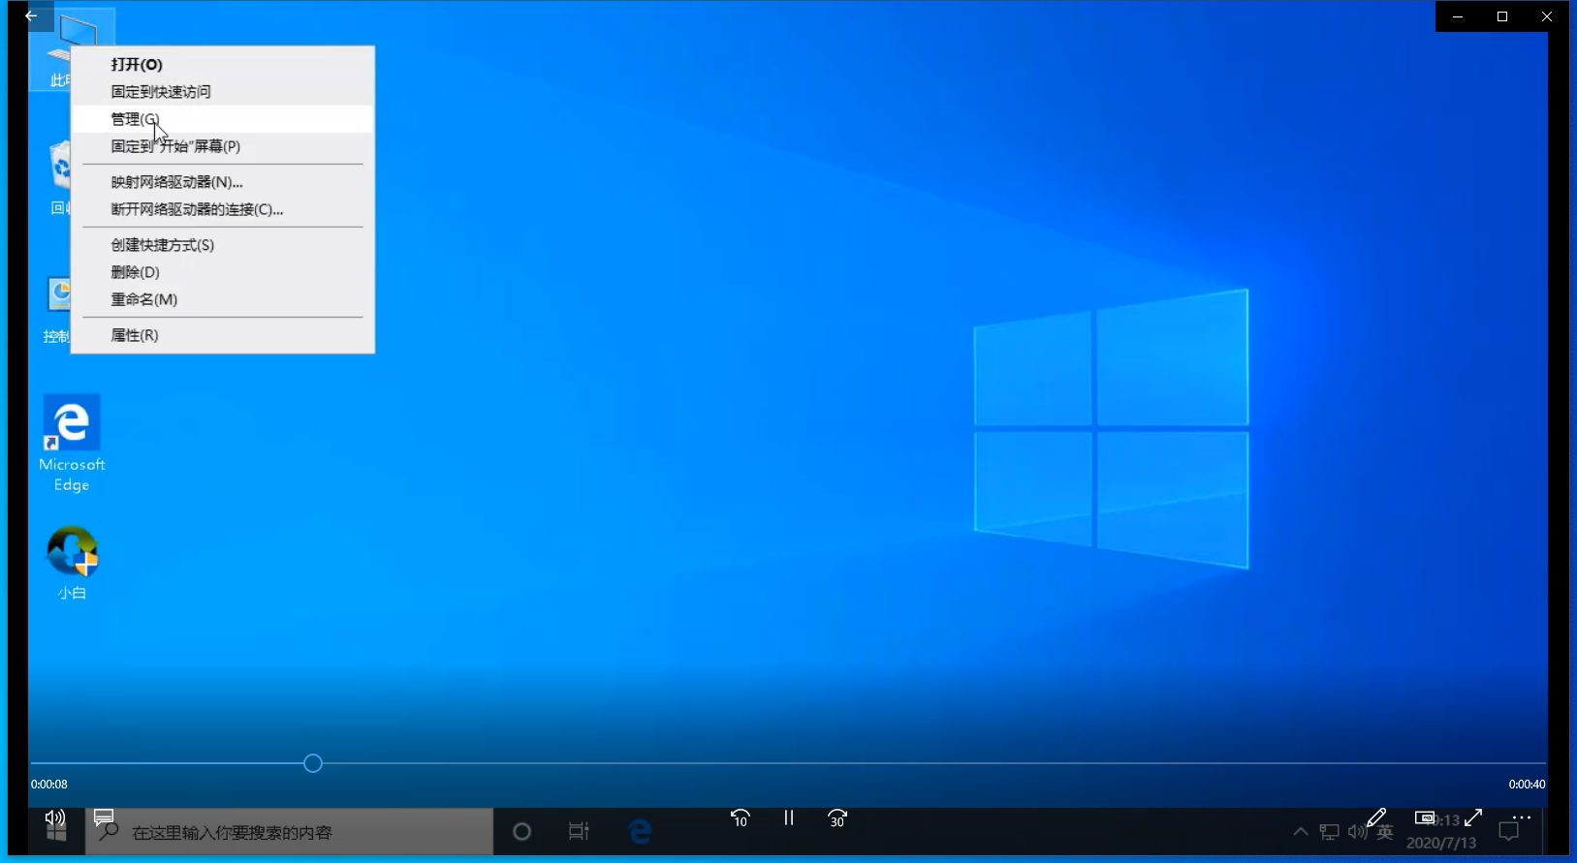Image resolution: width=1577 pixels, height=863 pixels.
Task: Choose 重命名(M) in the context menu
Action: (x=223, y=298)
